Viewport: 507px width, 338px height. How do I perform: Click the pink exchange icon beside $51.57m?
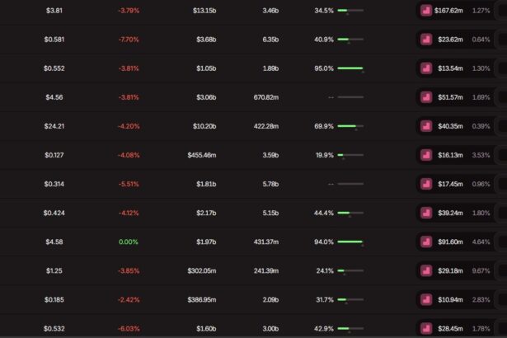[x=426, y=97]
